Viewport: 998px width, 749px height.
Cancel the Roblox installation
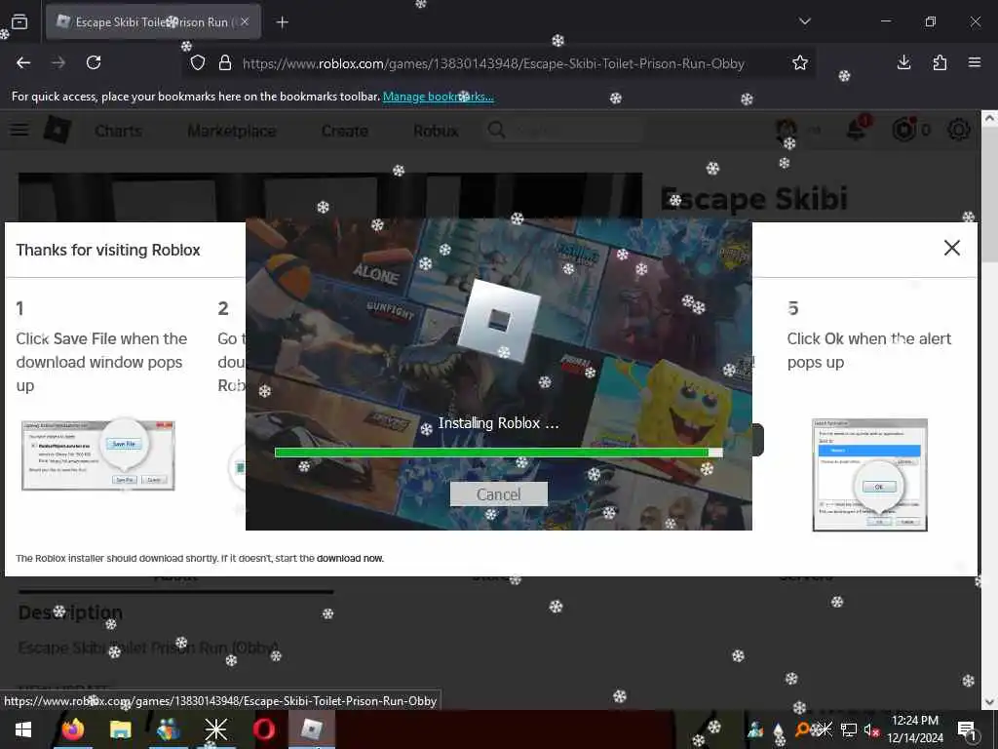click(x=498, y=494)
